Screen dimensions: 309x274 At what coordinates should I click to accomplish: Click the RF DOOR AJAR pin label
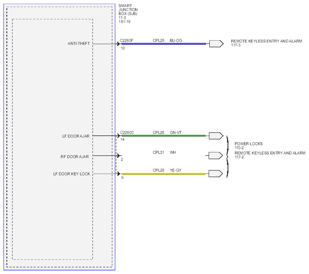(x=75, y=157)
